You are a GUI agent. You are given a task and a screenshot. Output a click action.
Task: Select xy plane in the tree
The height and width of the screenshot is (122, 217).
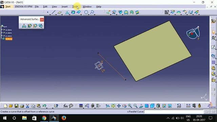[x=8, y=30]
